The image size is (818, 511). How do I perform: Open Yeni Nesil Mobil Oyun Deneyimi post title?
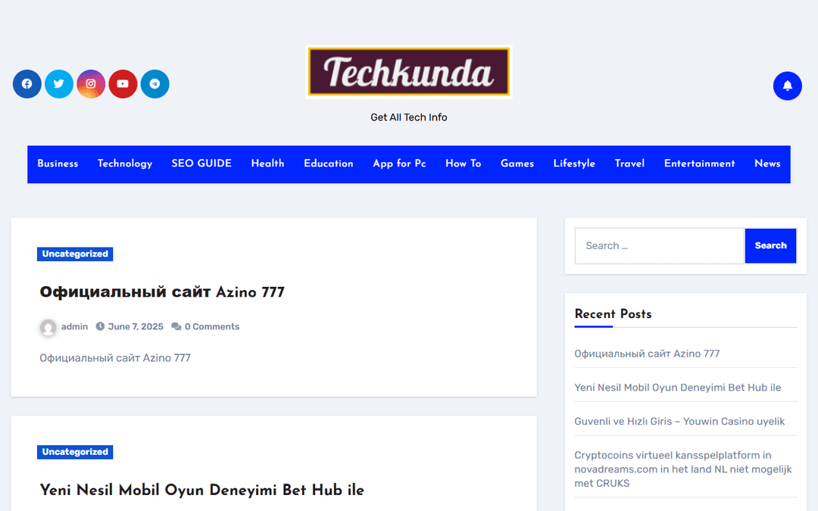click(202, 490)
